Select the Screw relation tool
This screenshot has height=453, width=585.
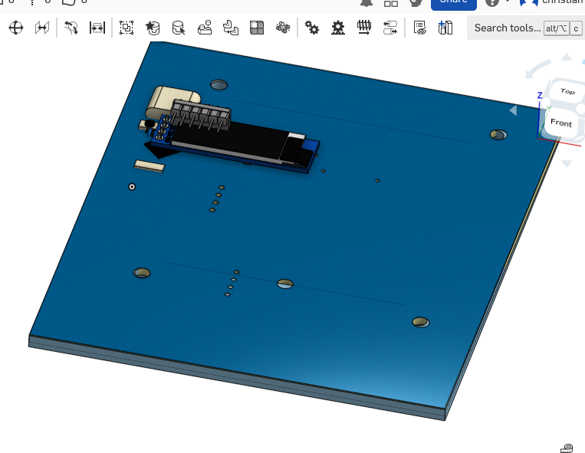[x=364, y=28]
